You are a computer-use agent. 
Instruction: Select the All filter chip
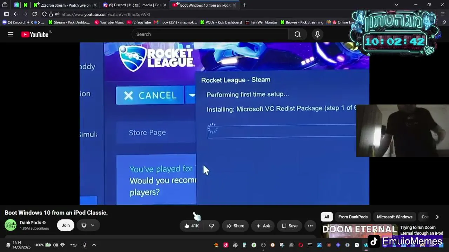[327, 217]
